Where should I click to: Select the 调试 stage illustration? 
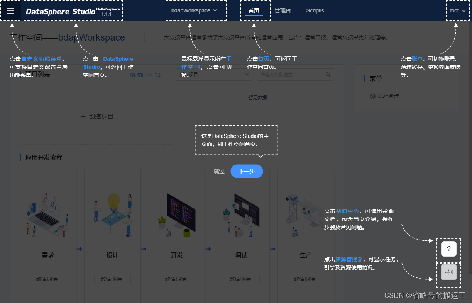point(241,215)
